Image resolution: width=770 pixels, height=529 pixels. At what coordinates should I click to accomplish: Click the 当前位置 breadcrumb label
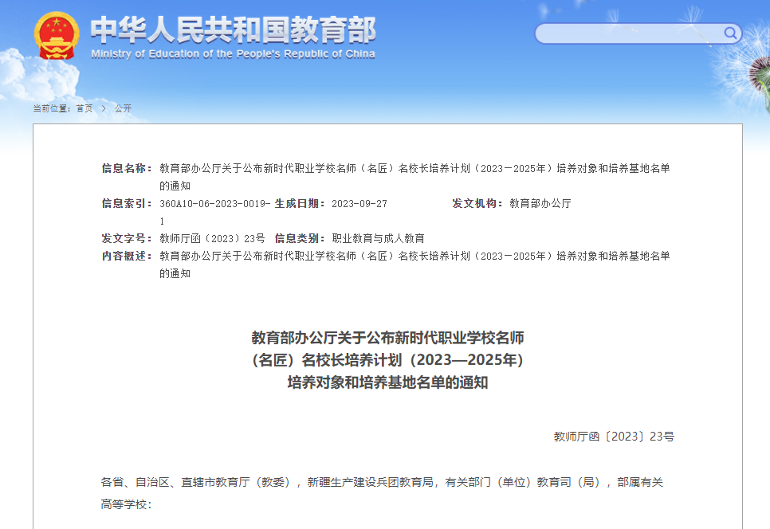point(52,108)
